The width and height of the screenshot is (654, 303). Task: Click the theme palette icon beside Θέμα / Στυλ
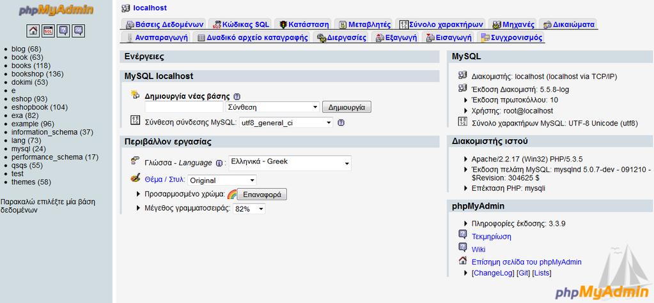click(135, 178)
